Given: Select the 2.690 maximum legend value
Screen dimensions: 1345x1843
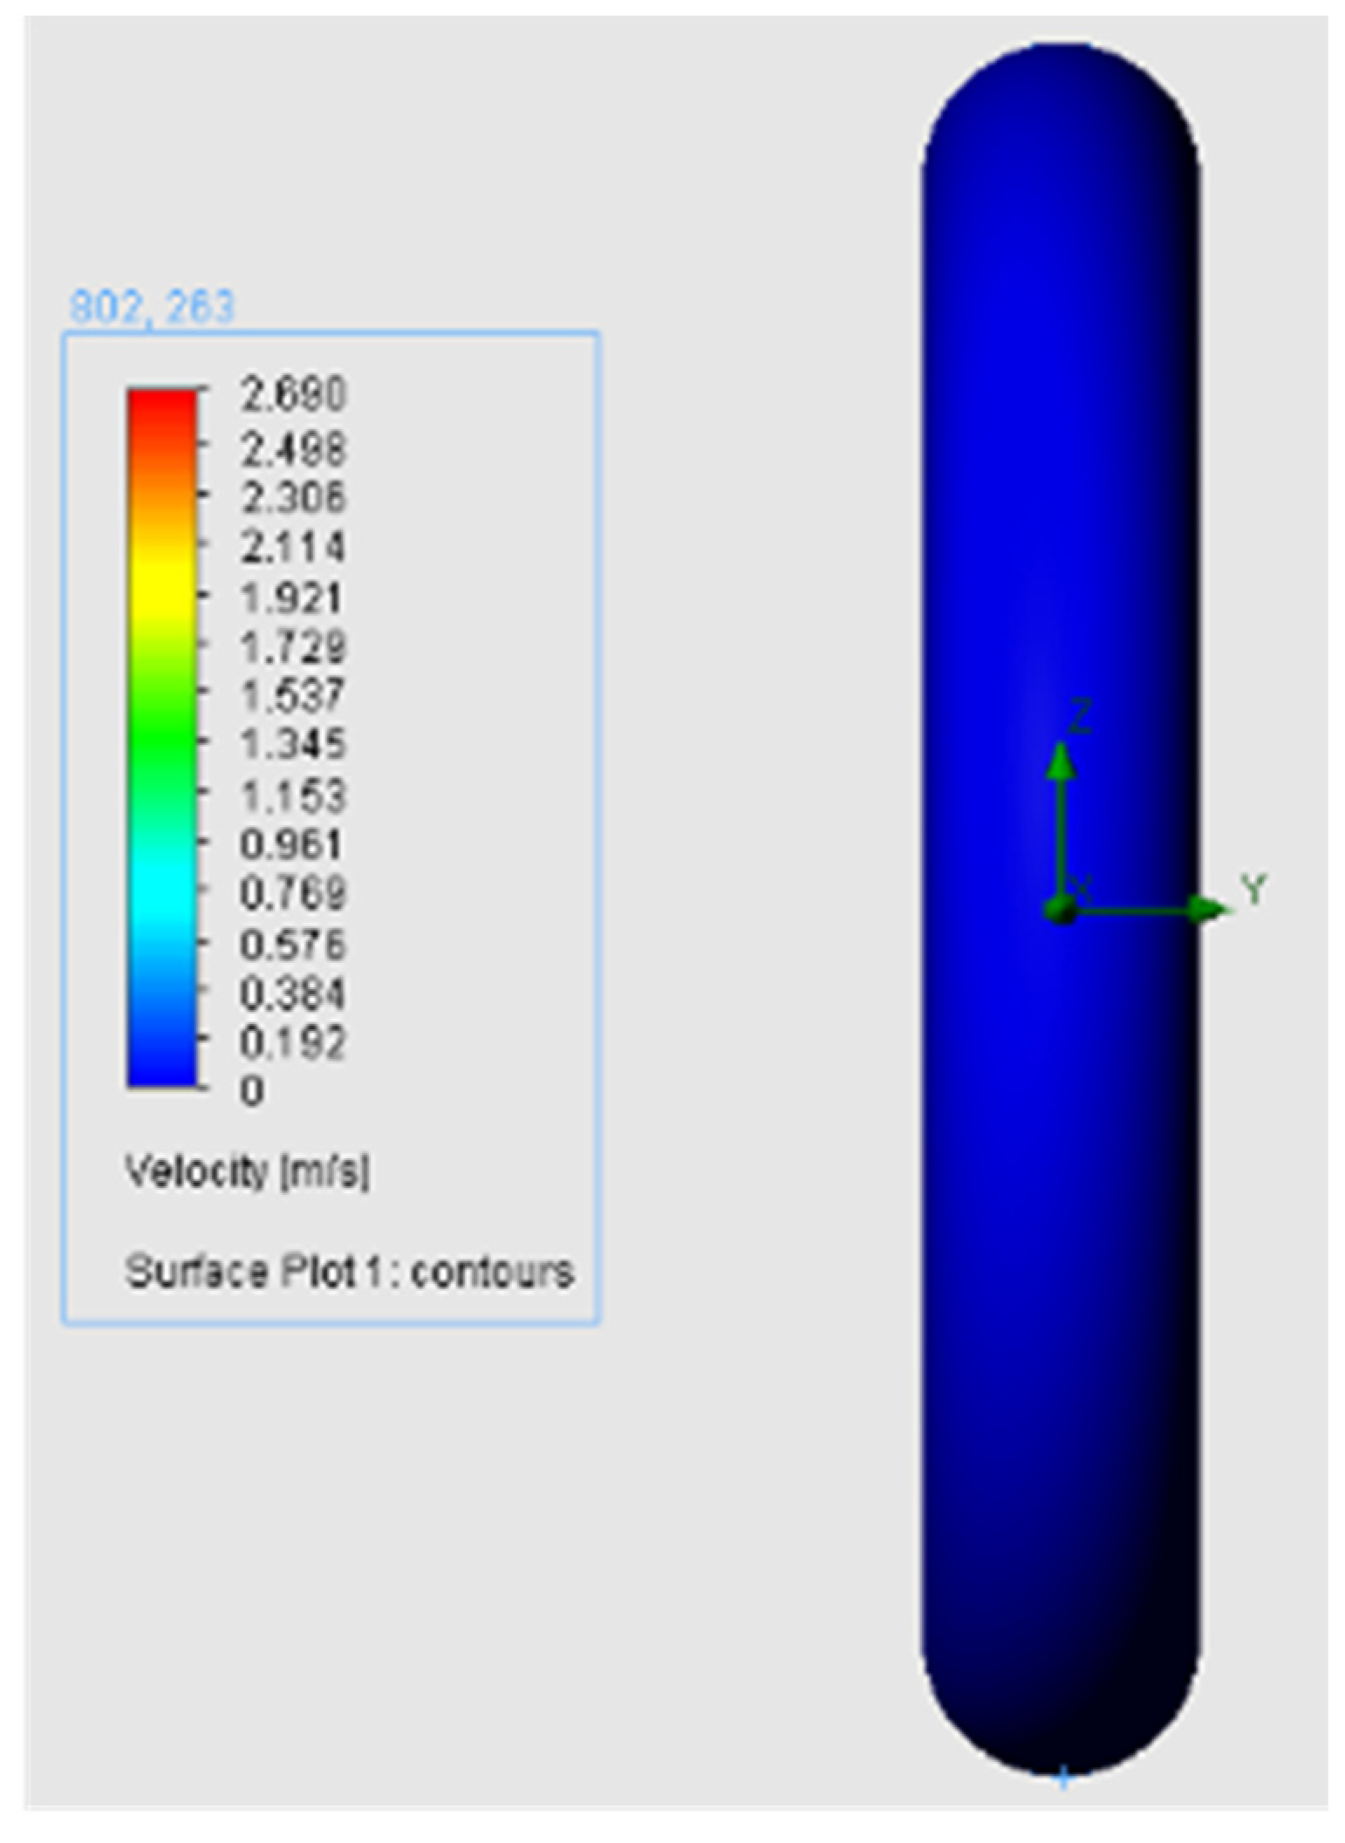Looking at the screenshot, I should [x=294, y=395].
